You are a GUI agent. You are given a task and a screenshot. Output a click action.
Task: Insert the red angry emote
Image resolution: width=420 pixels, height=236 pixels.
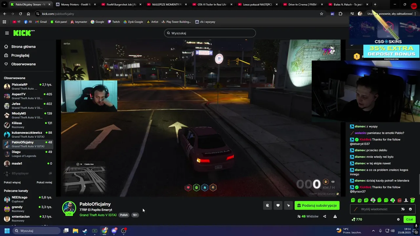click(399, 200)
